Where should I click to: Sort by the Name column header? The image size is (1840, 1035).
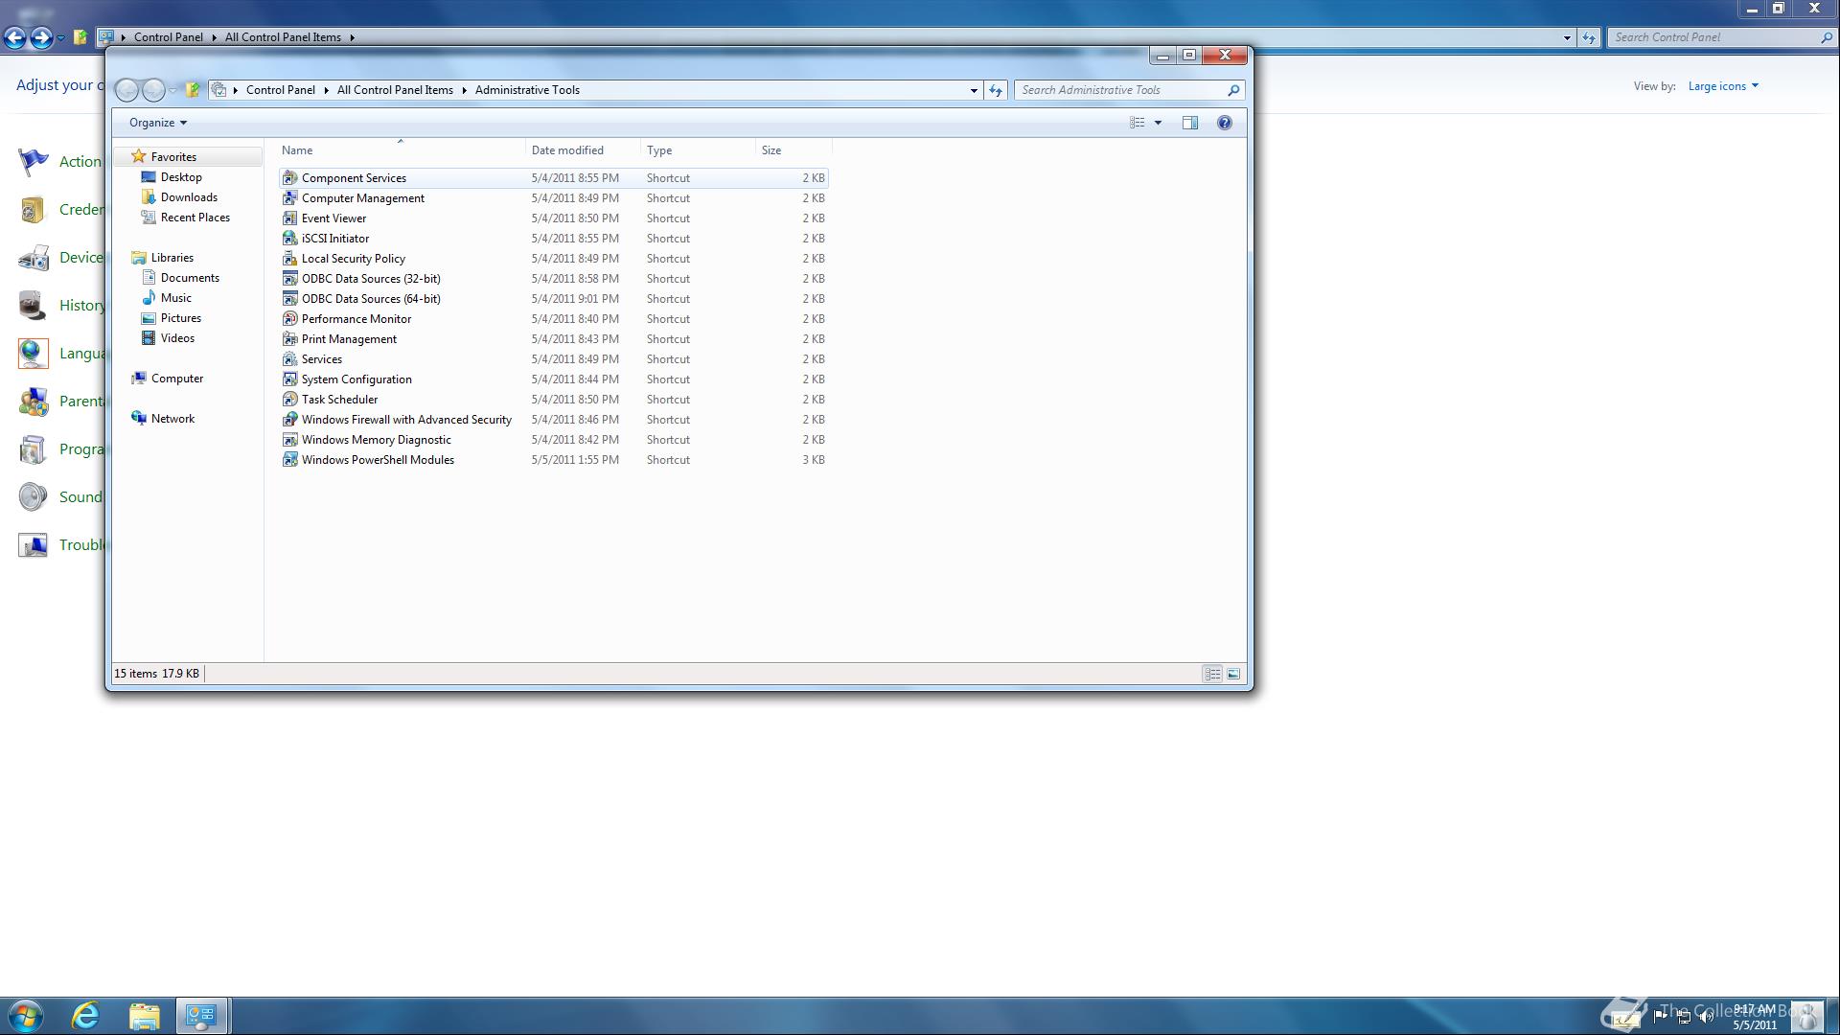401,150
